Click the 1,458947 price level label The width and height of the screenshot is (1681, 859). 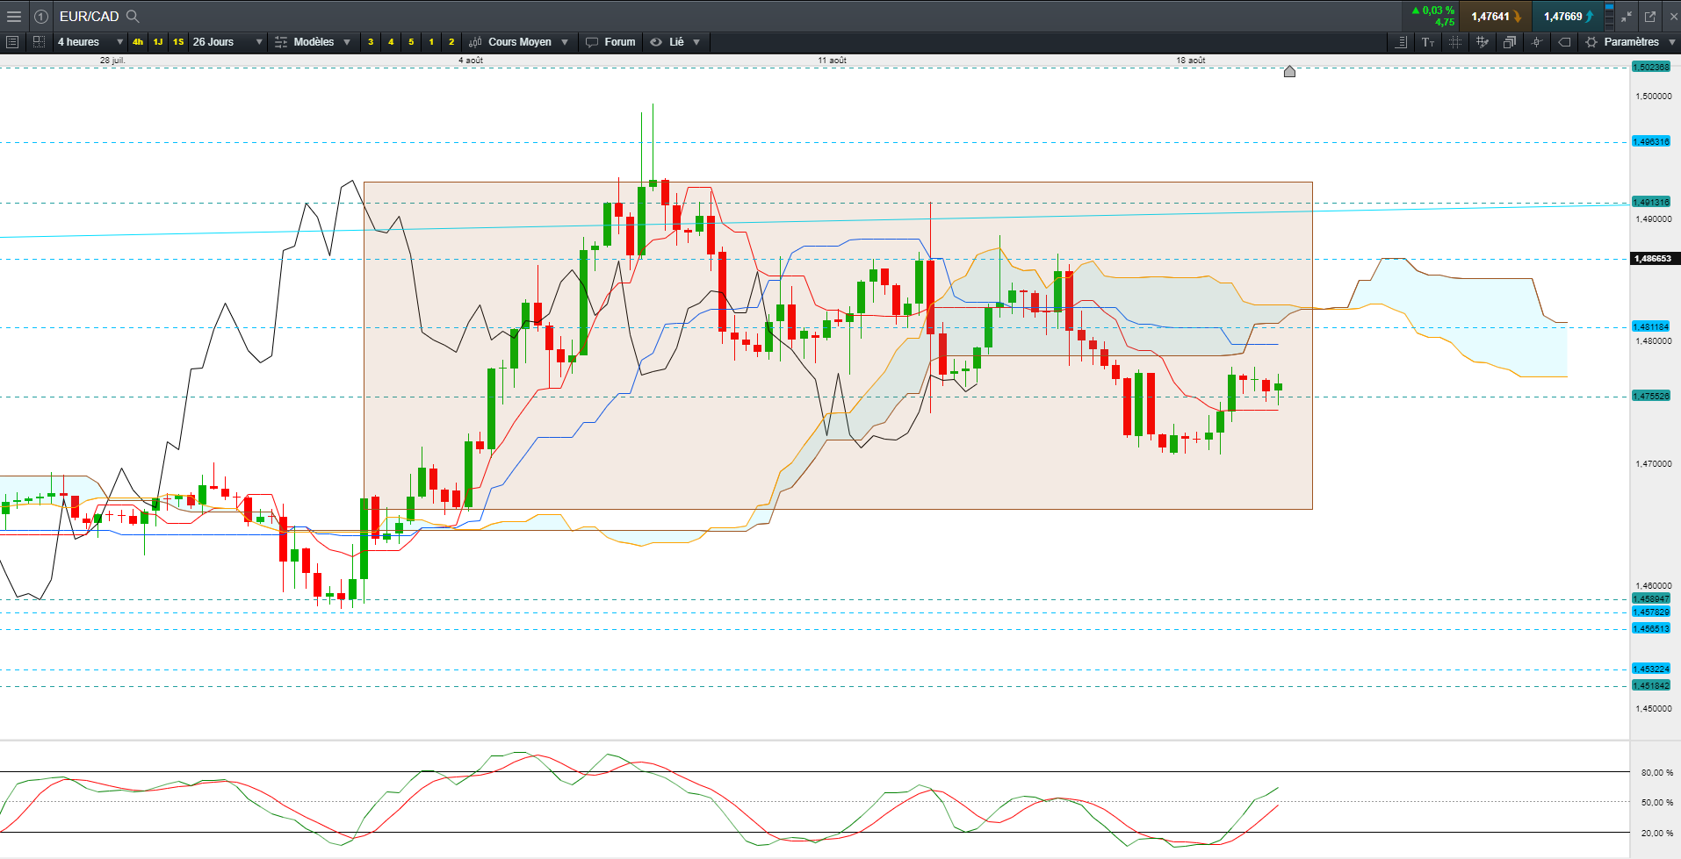pos(1651,599)
